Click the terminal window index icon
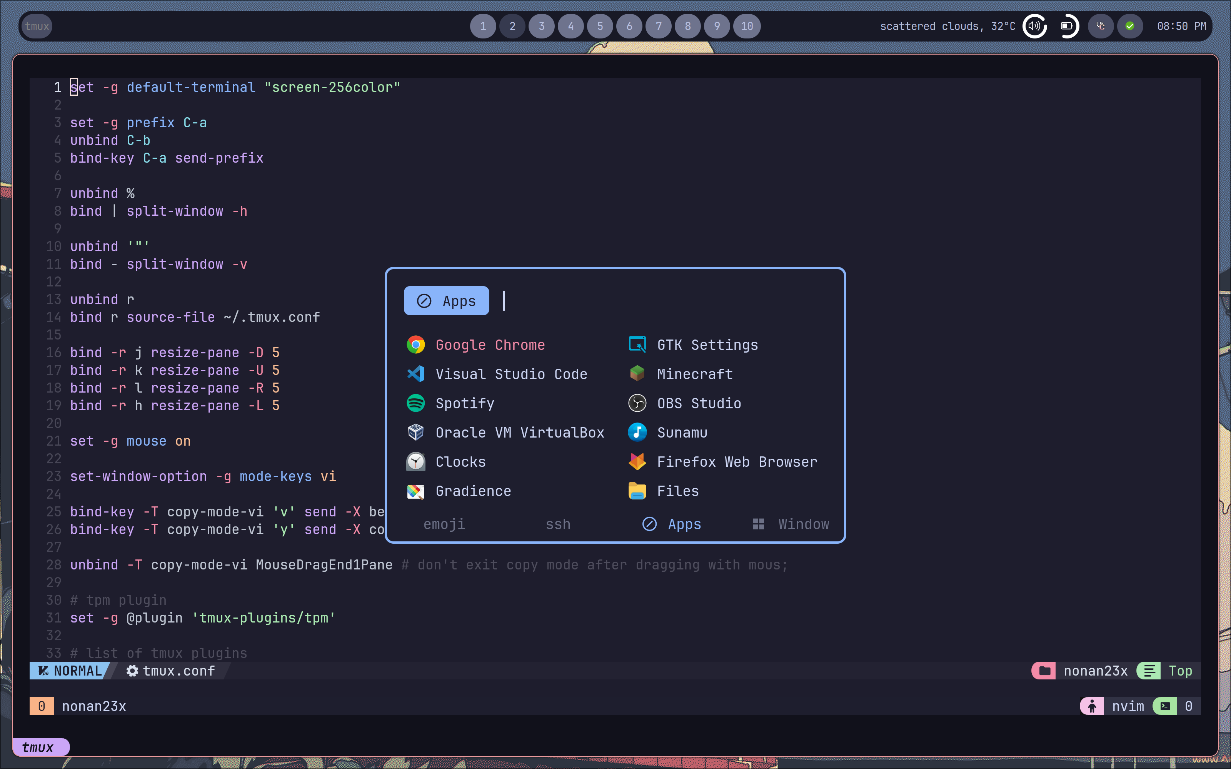 click(x=1165, y=706)
